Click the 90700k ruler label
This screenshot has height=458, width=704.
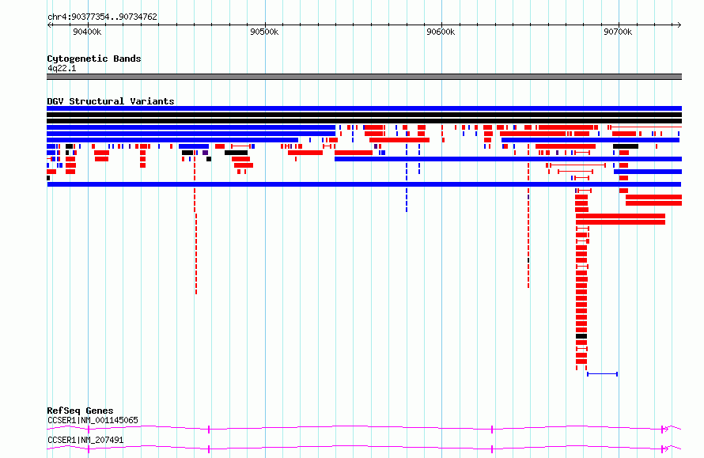click(x=618, y=32)
